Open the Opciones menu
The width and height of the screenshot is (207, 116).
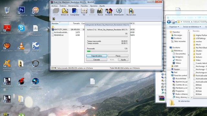pyautogui.click(x=94, y=6)
